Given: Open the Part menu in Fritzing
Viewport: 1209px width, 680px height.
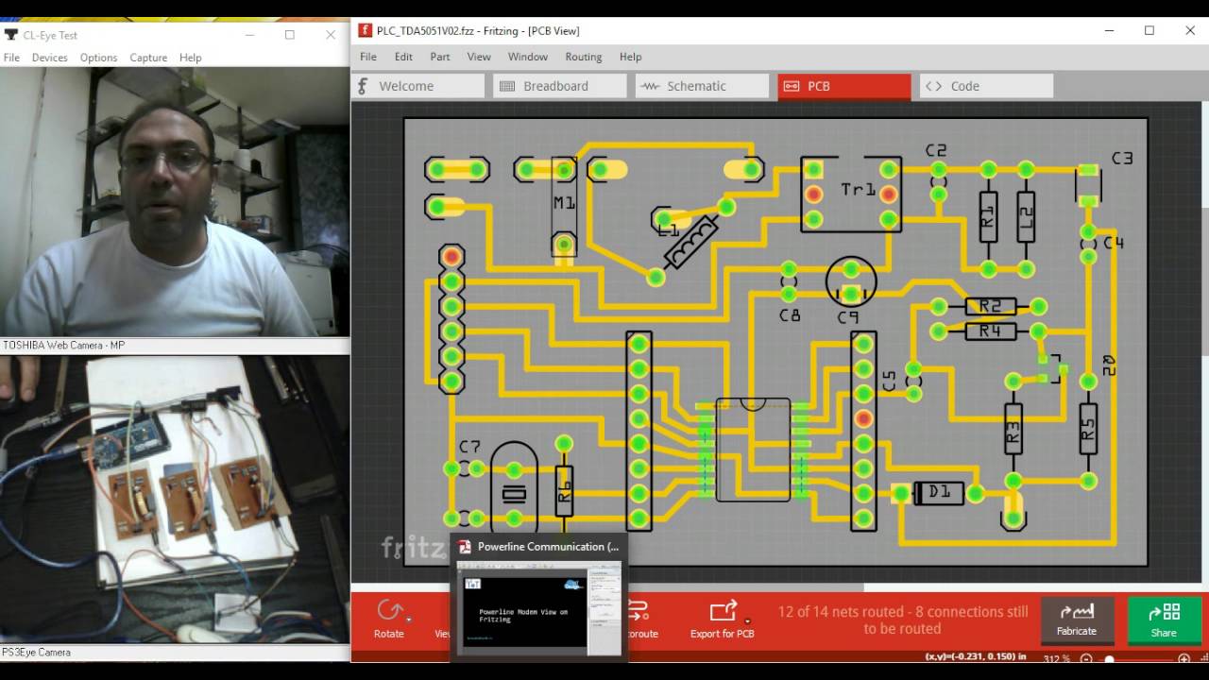Looking at the screenshot, I should pos(439,57).
